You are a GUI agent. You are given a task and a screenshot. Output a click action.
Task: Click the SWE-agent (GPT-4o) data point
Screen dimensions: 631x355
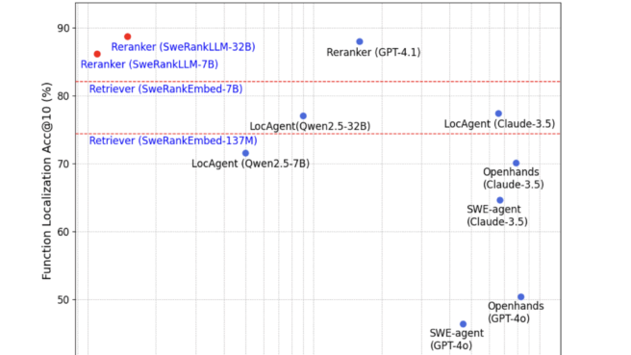click(x=464, y=324)
